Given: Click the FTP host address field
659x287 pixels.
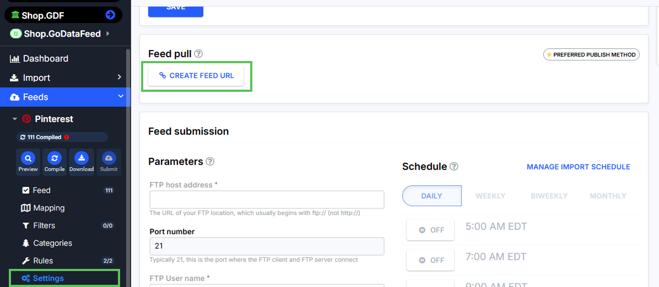Looking at the screenshot, I should coord(267,199).
